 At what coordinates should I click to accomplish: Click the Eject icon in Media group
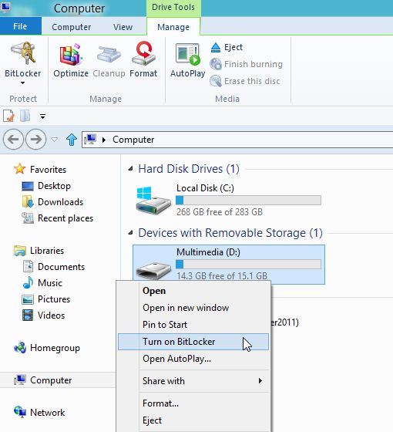(216, 47)
